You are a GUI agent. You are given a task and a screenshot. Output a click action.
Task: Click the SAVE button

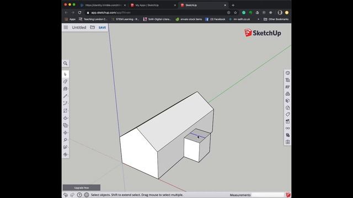pyautogui.click(x=102, y=28)
